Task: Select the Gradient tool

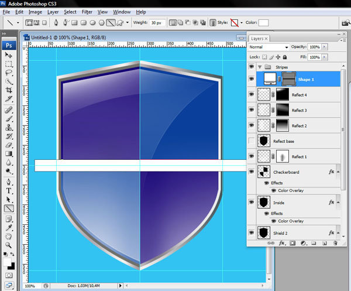Action: (9, 154)
